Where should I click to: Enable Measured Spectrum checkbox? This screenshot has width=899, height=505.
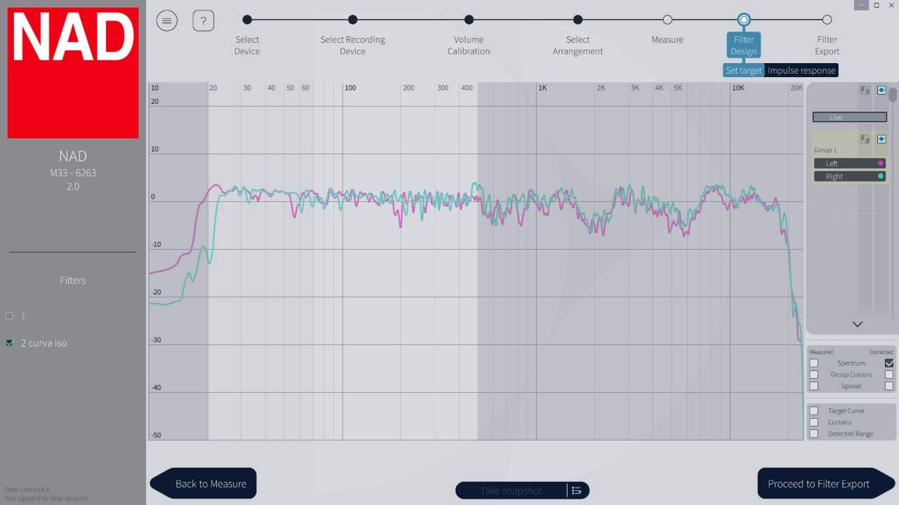(x=814, y=363)
